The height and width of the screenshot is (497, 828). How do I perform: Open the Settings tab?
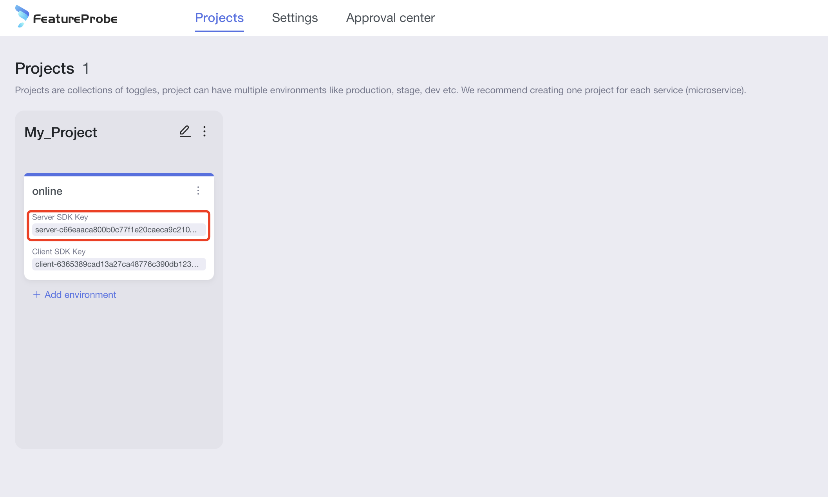295,18
